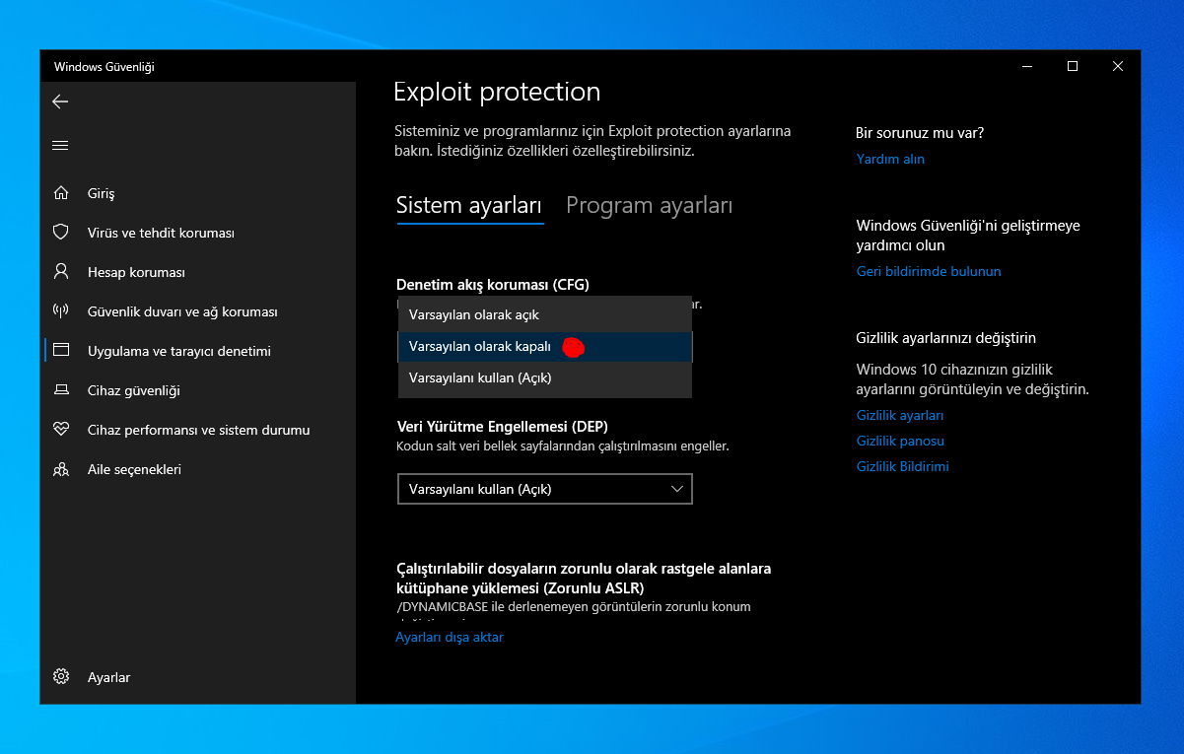Screen dimensions: 1184x754
Task: Click the Exploit protection heading
Action: 497,92
